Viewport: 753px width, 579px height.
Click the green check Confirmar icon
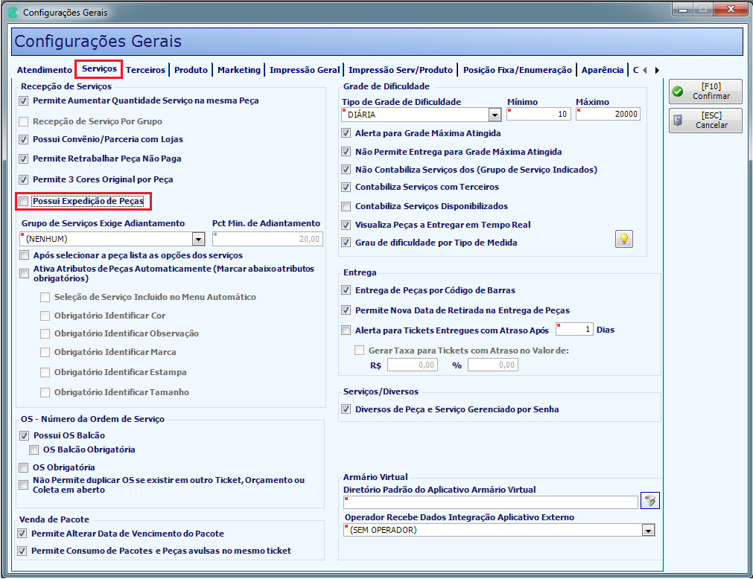point(678,91)
